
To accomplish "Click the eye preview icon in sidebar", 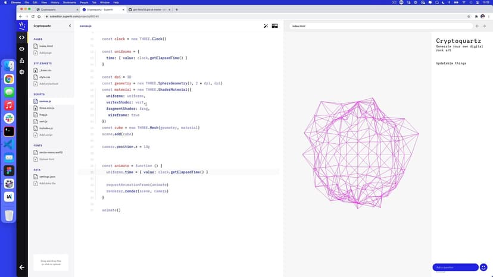I will 22,49.
